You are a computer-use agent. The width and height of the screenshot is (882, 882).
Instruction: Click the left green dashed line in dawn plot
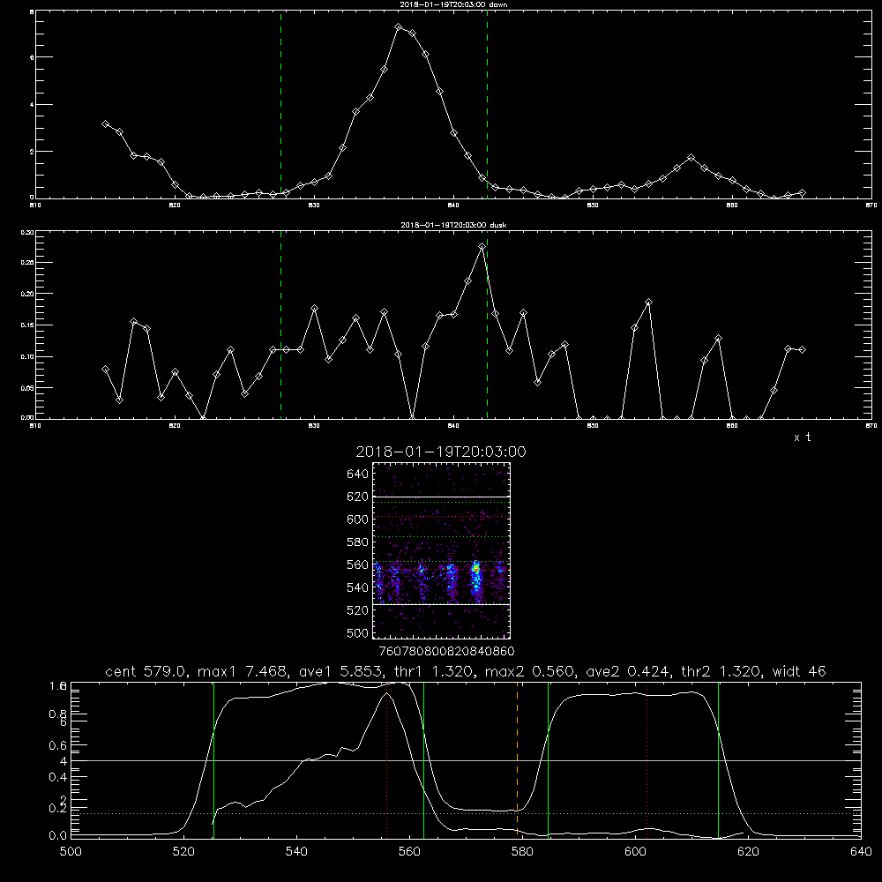pos(280,104)
